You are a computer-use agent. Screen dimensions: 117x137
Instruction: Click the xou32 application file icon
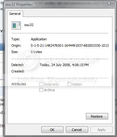(16, 25)
